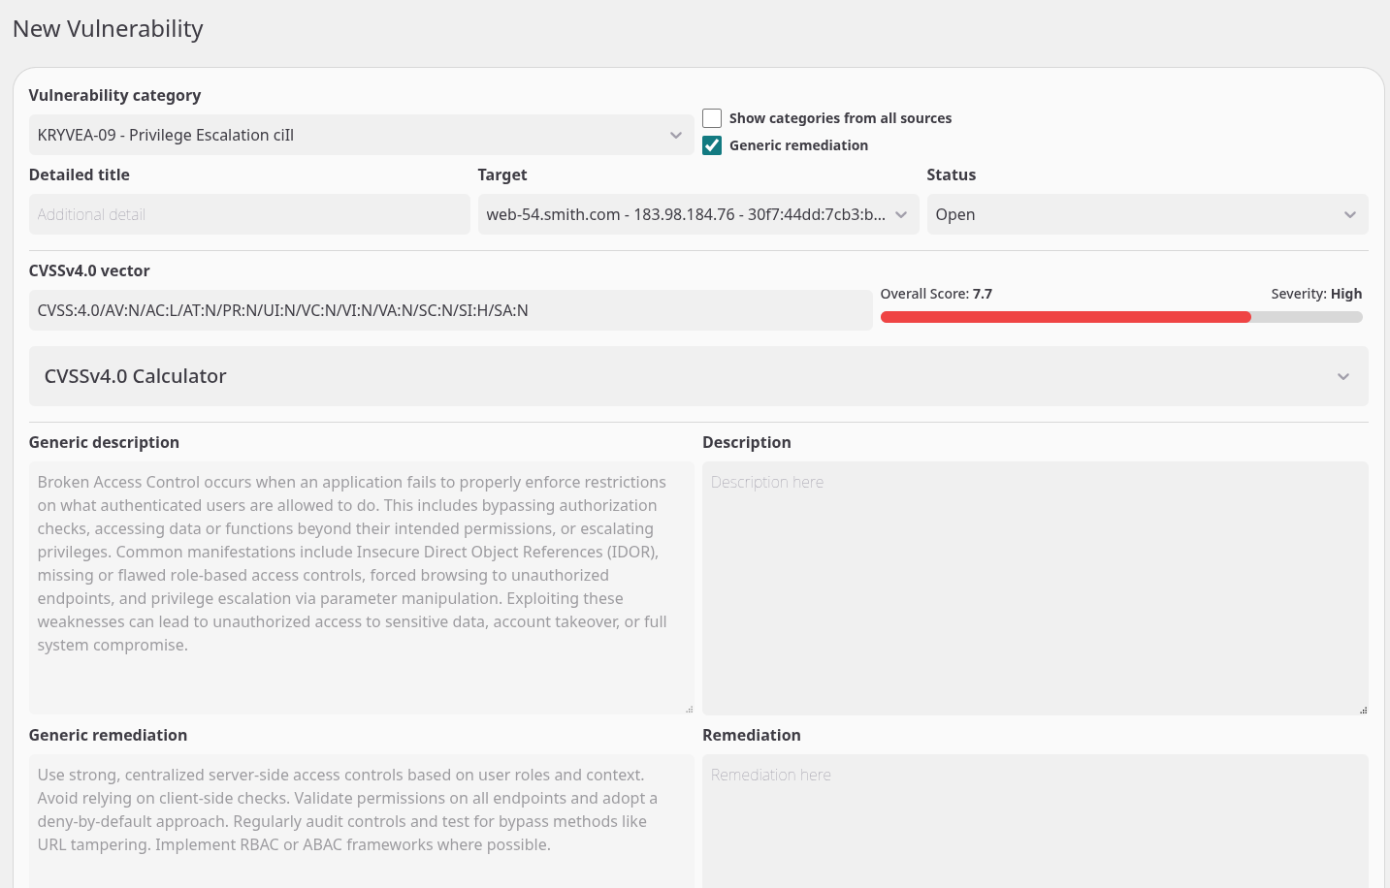Click the 'Show categories from all sources' label text
The image size is (1390, 888).
[x=840, y=118]
